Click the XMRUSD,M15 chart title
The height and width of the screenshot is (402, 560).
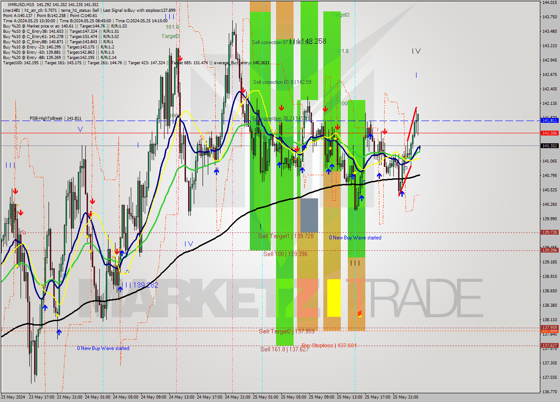click(20, 4)
